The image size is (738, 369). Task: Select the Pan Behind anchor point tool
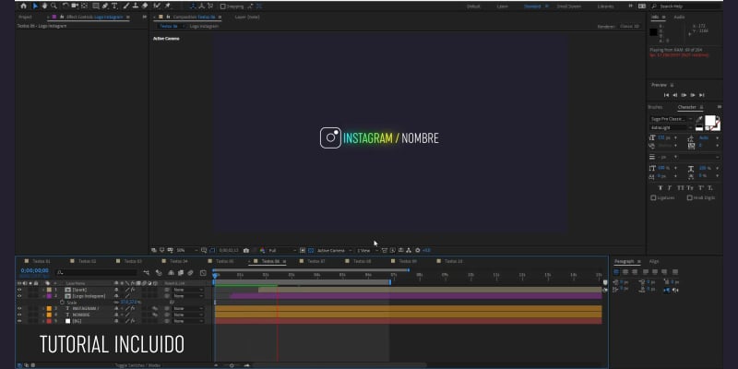tap(84, 6)
